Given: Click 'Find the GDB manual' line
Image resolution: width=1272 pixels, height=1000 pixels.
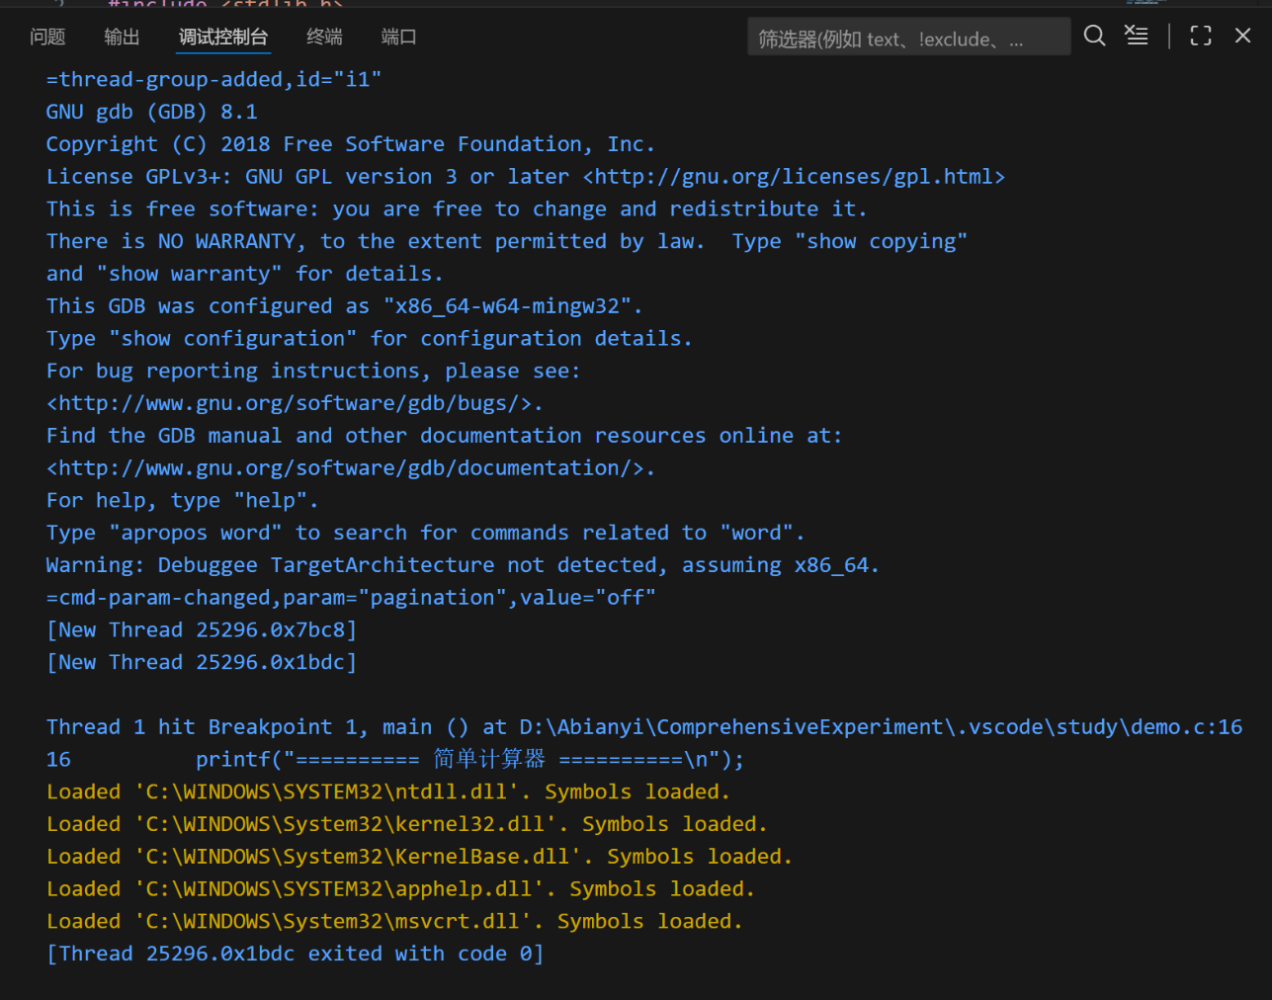Looking at the screenshot, I should tap(444, 436).
